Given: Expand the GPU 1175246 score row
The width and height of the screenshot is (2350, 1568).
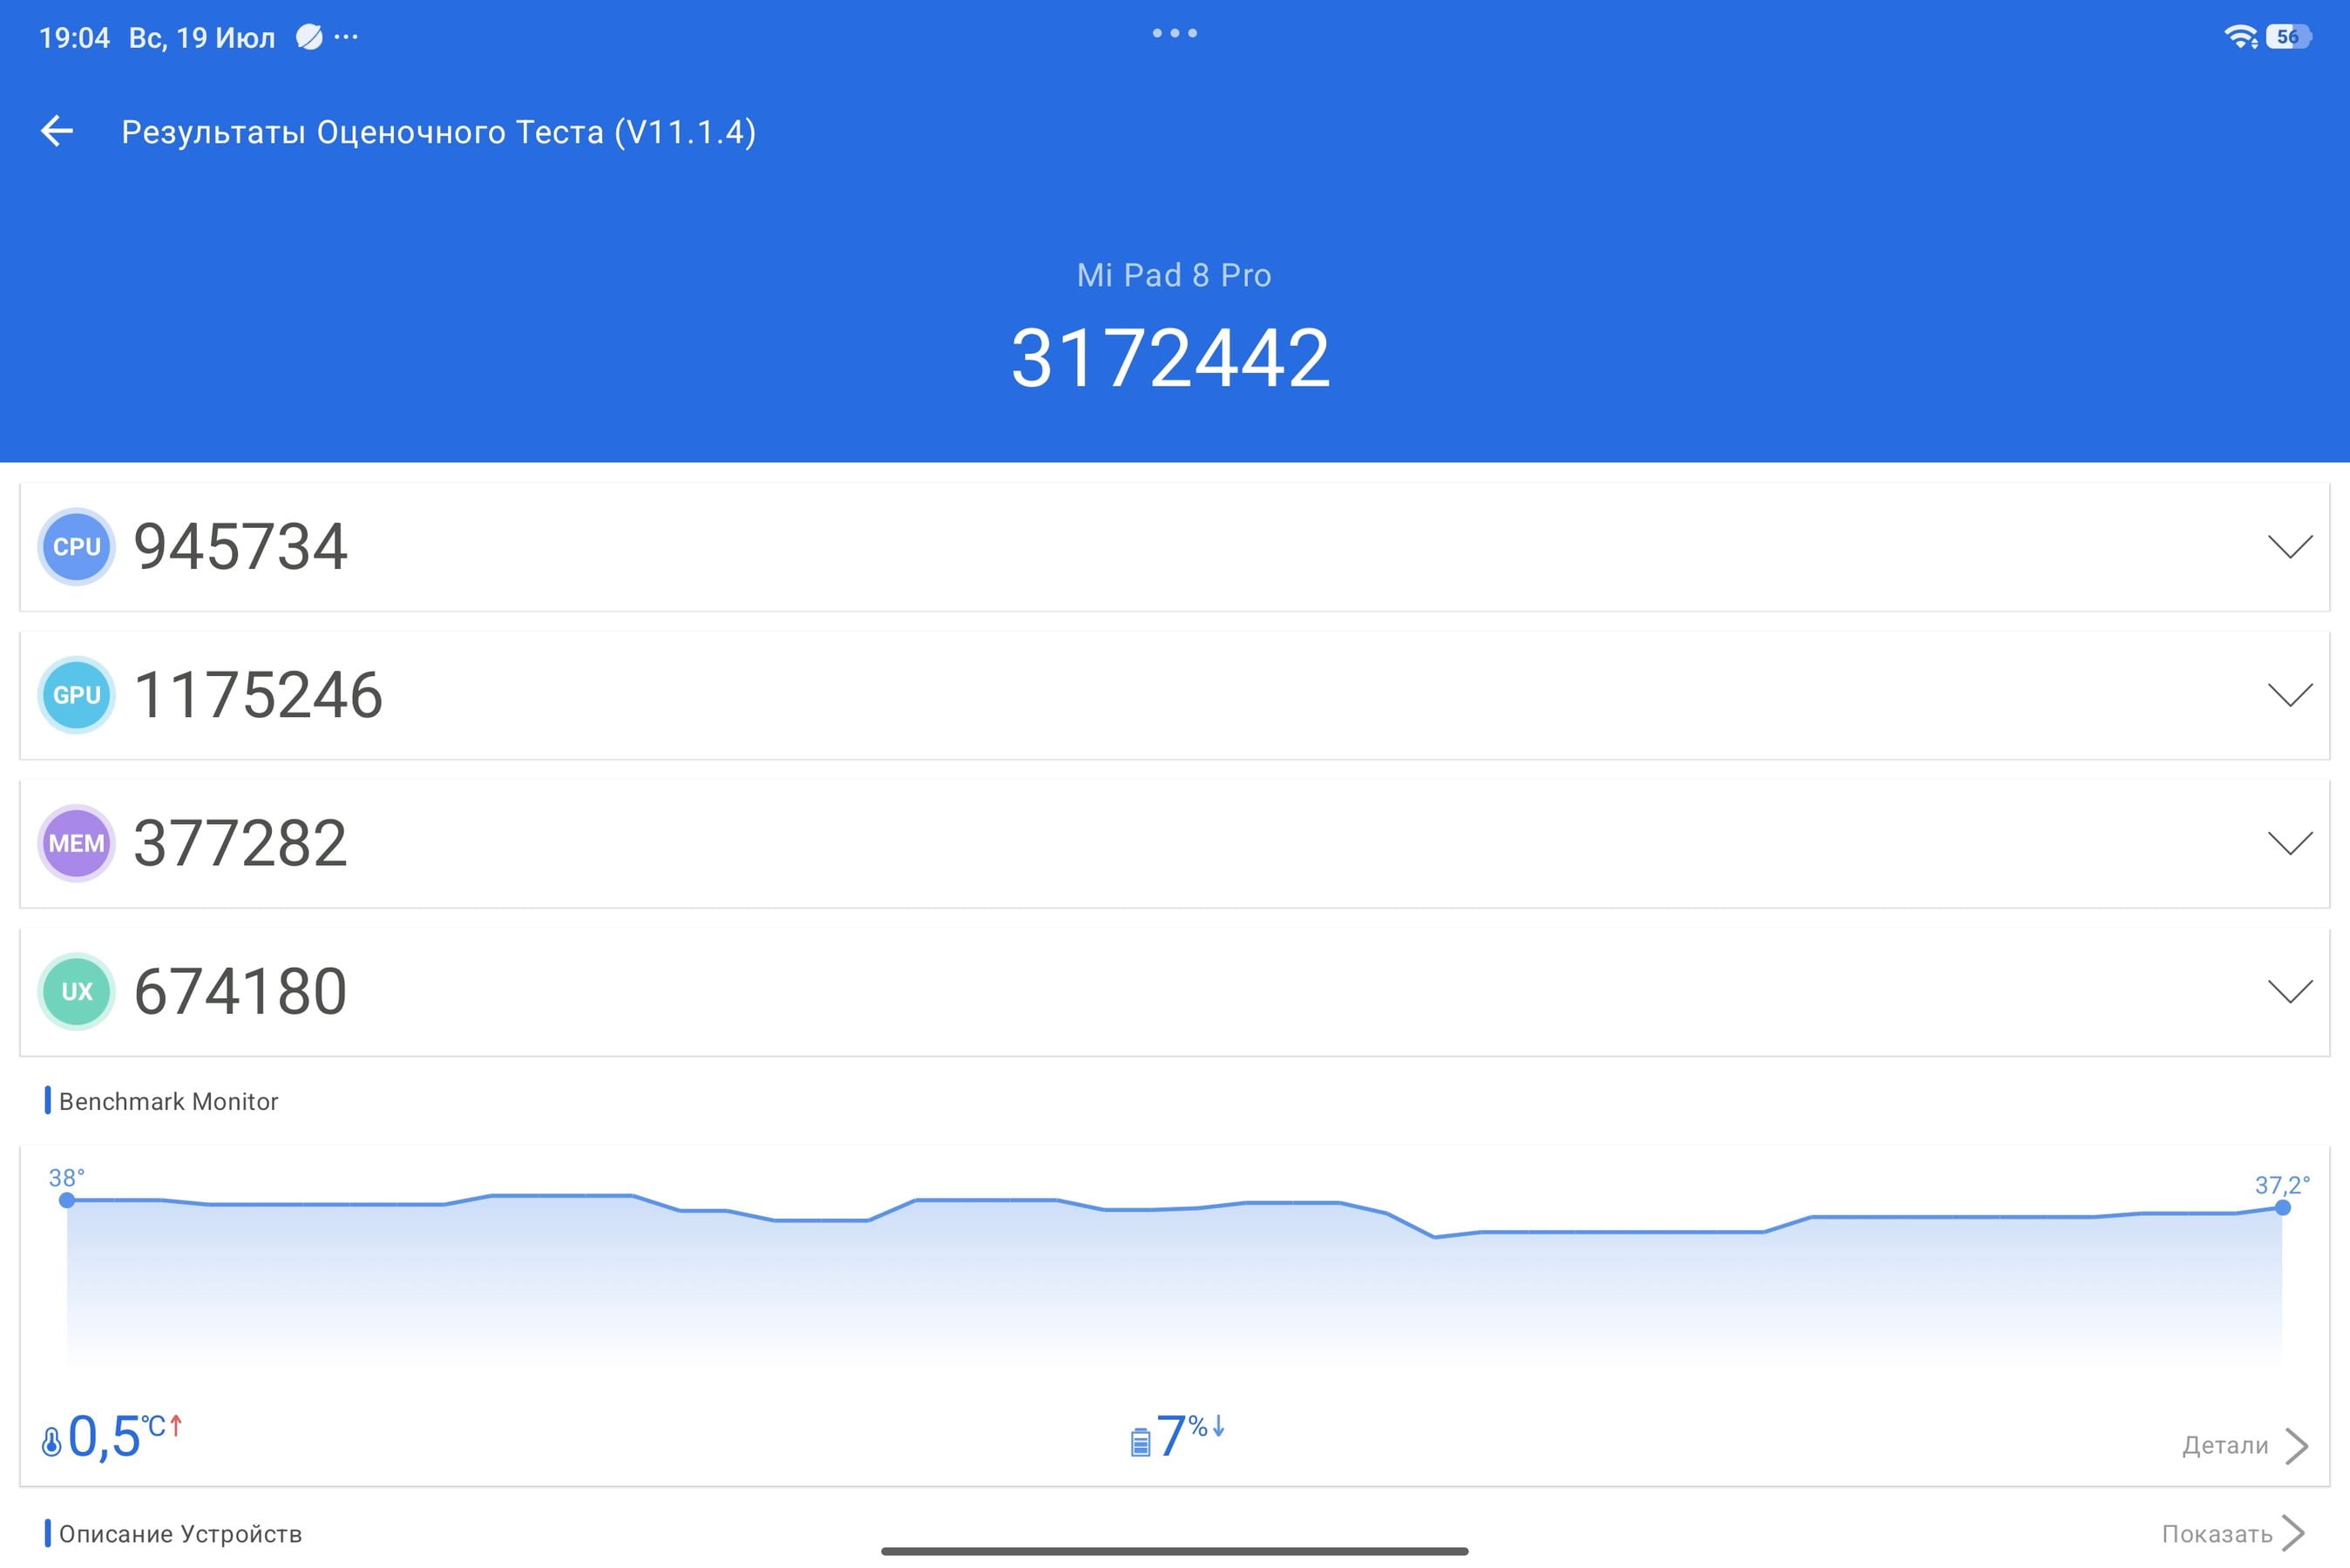Looking at the screenshot, I should 1174,695.
